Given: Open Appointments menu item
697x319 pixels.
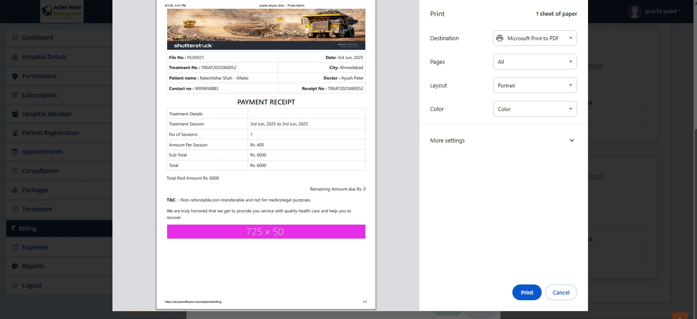Looking at the screenshot, I should click(x=59, y=152).
